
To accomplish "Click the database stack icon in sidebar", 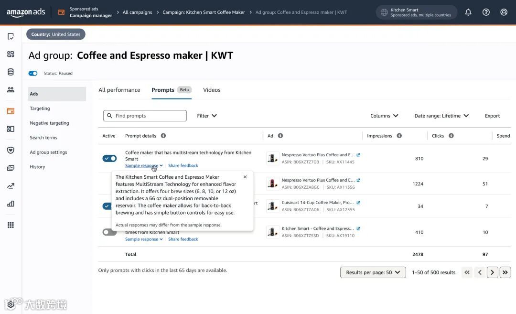I will click(x=11, y=72).
